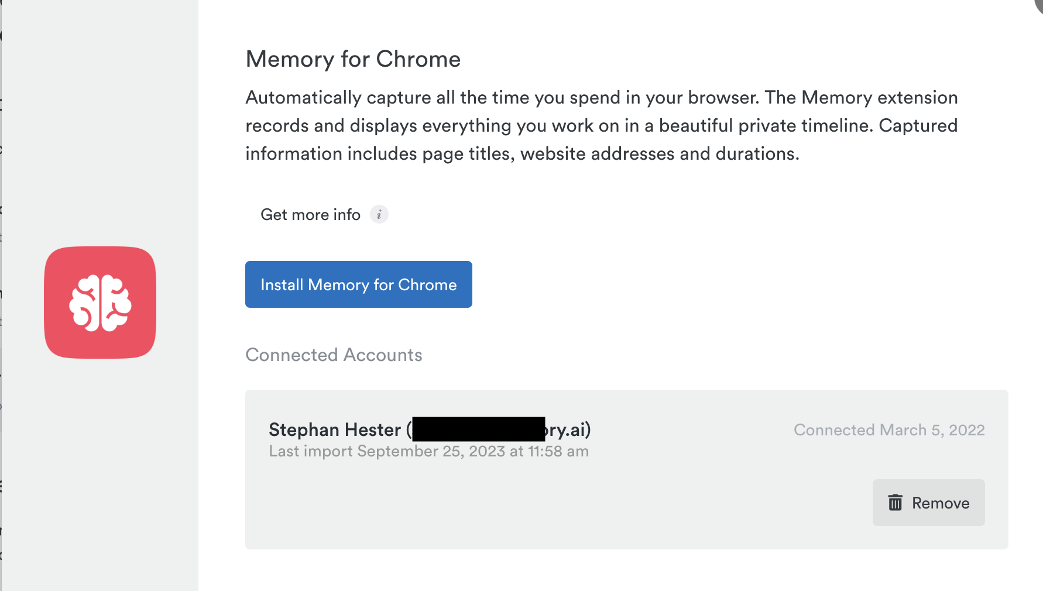Open the Get more info link
The height and width of the screenshot is (591, 1043).
point(310,214)
